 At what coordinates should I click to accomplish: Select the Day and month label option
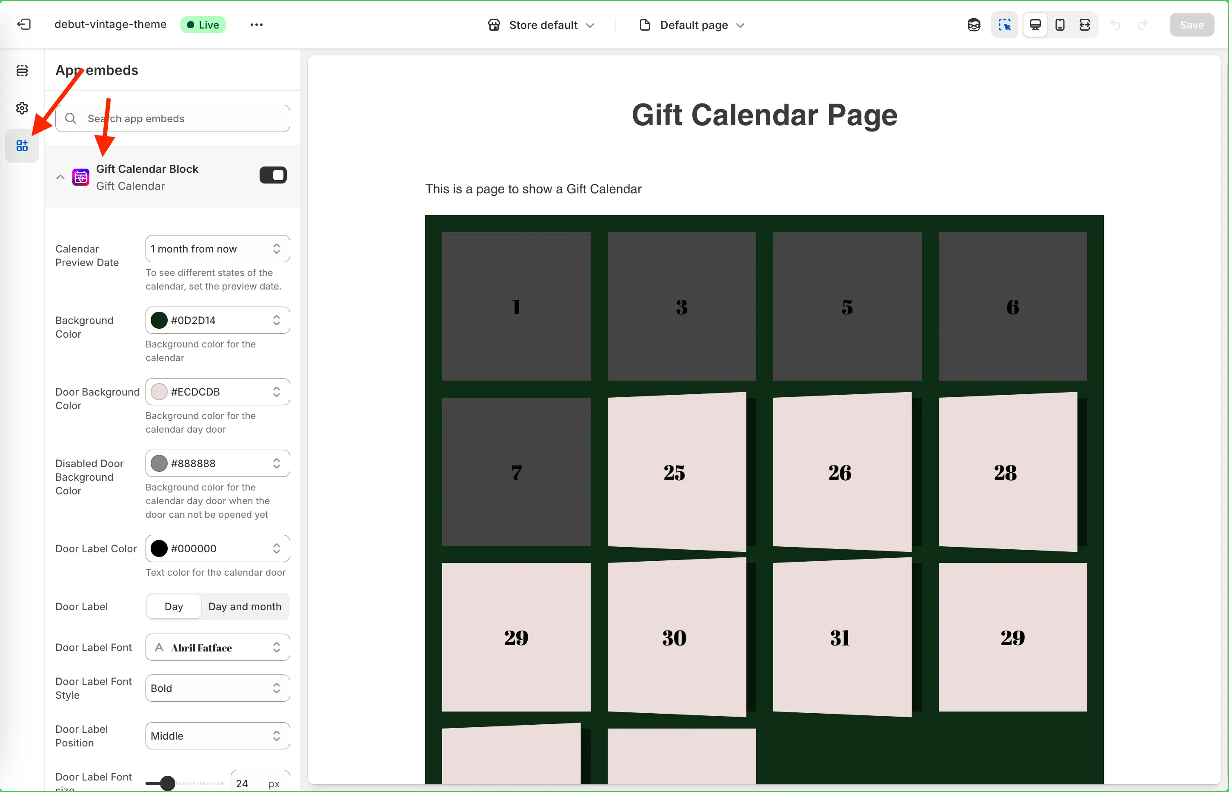(x=245, y=607)
